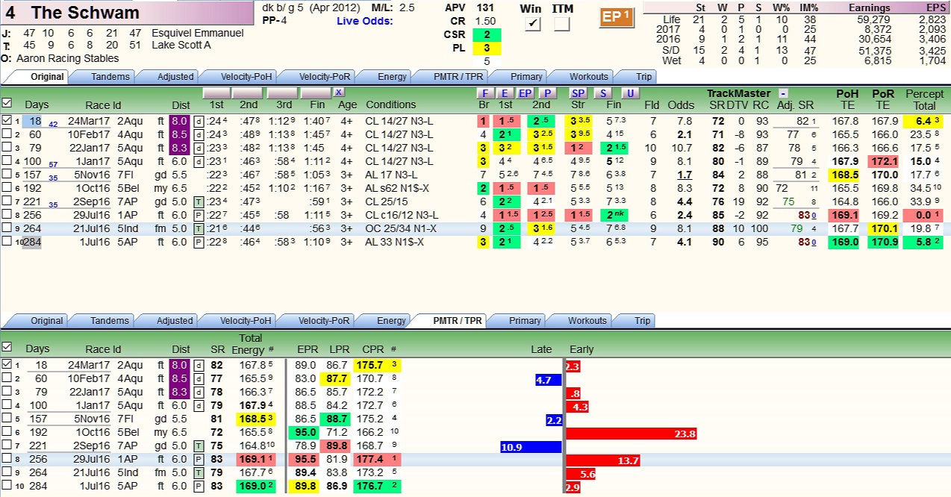Click the purple 8.5 distance cell in upper table

[x=179, y=134]
